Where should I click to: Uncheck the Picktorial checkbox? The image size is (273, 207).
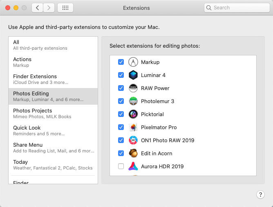tap(121, 114)
